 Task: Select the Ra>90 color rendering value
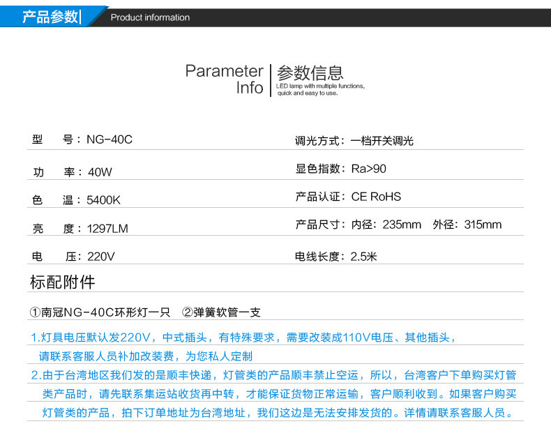369,169
